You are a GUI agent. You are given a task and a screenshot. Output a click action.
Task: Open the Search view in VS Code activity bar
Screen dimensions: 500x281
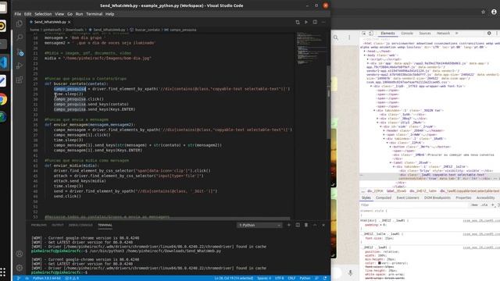20,37
